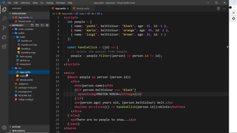Open package.json file
The width and height of the screenshot is (237, 133).
[25, 92]
